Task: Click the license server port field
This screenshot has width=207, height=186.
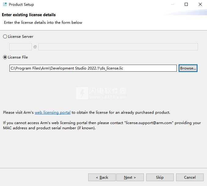Action: pos(20,47)
